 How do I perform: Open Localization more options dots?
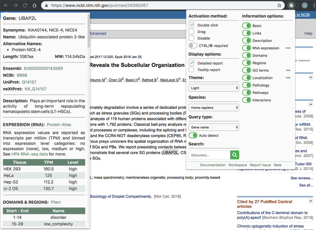click(x=288, y=78)
